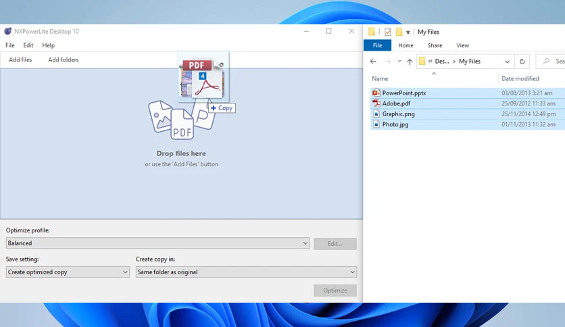Click the Des... breadcrumb in address bar
565x327 pixels.
click(x=442, y=61)
